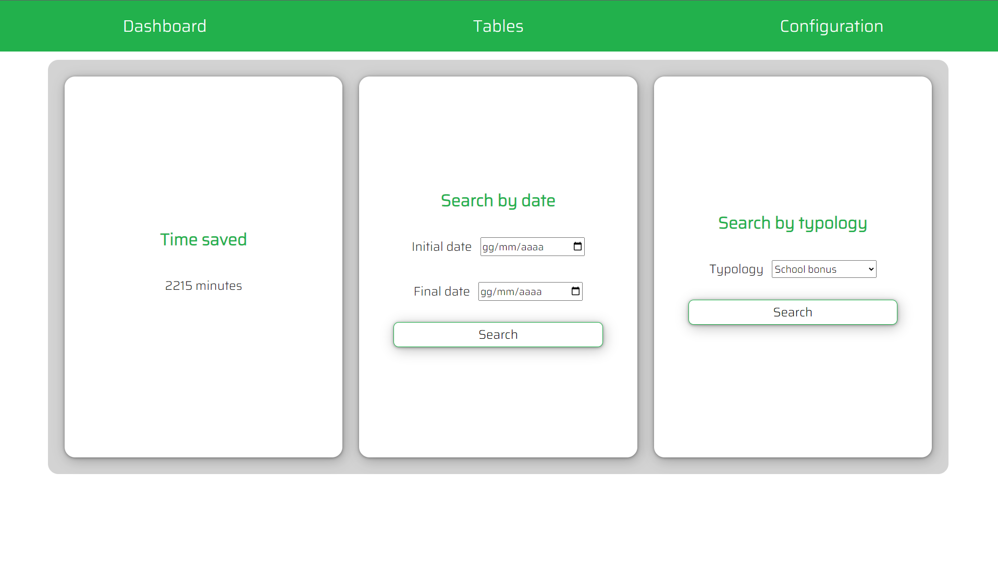Screen dimensions: 998x562
Task: Click the Typology label text
Action: point(736,269)
